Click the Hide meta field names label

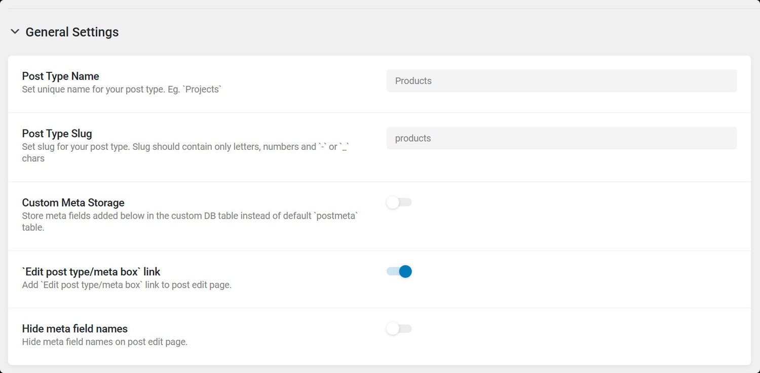coord(75,329)
